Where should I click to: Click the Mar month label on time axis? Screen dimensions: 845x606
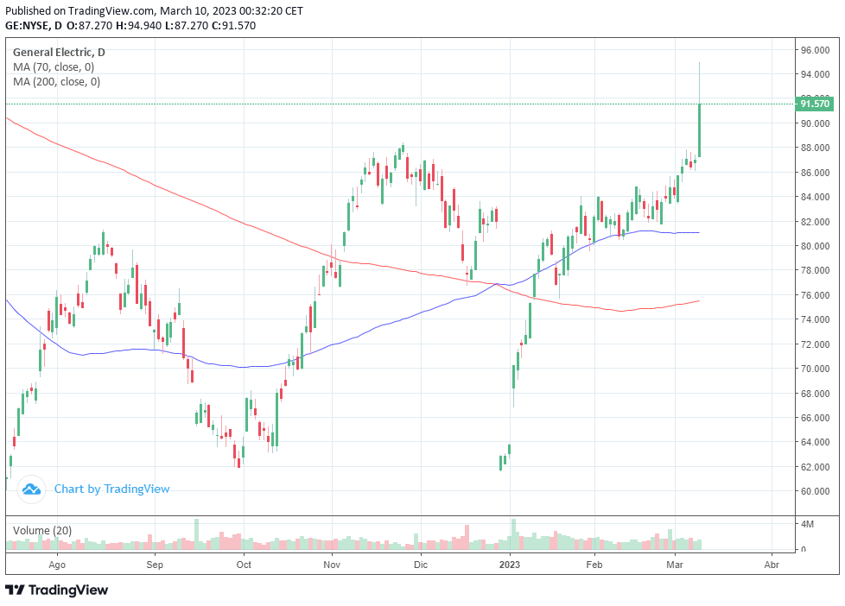coord(675,565)
